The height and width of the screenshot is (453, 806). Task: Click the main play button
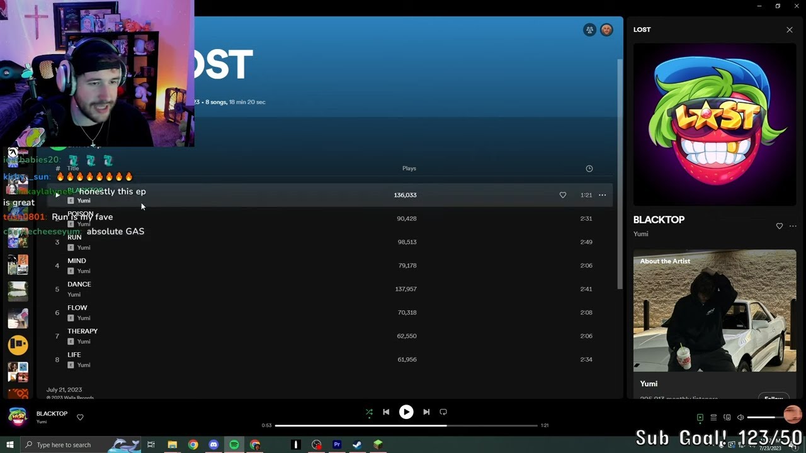click(406, 412)
